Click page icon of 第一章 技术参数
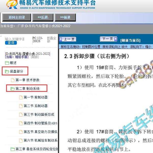153x153 pixels. tap(13, 80)
